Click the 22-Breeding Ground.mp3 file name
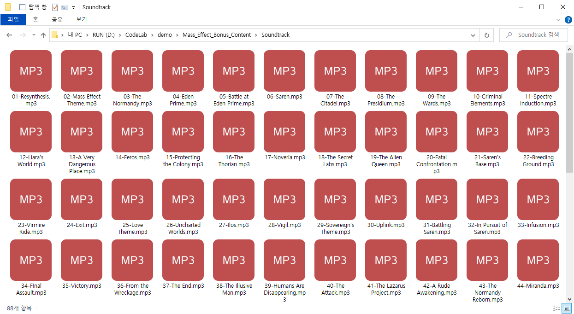The width and height of the screenshot is (574, 314). [538, 161]
